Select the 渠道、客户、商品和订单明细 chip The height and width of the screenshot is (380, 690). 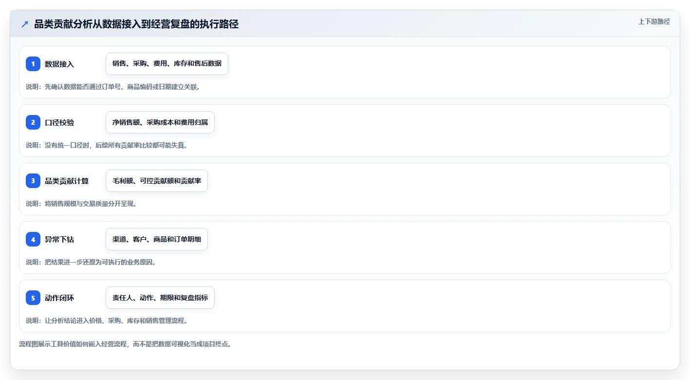[157, 239]
